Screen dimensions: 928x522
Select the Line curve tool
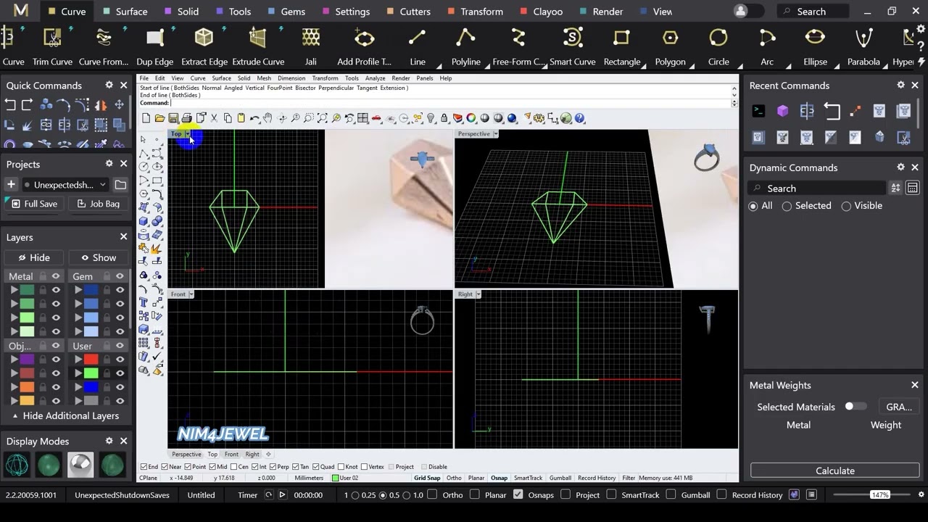[x=418, y=46]
